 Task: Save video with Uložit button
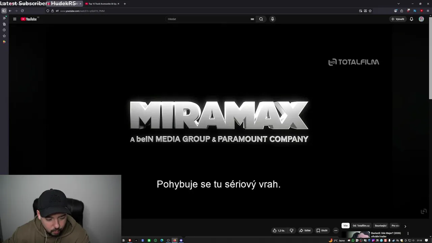tap(322, 231)
